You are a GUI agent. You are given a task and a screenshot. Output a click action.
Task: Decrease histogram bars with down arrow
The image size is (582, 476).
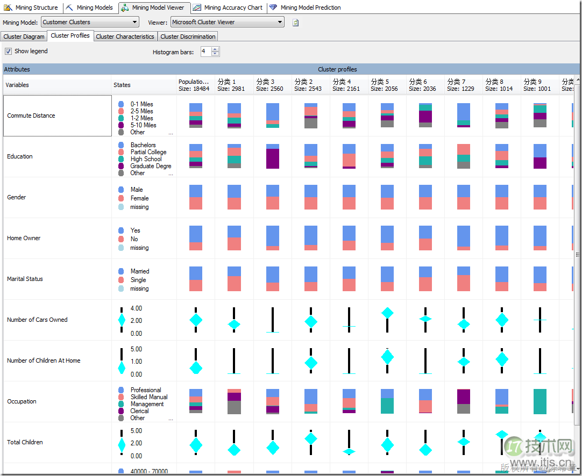[x=216, y=54]
